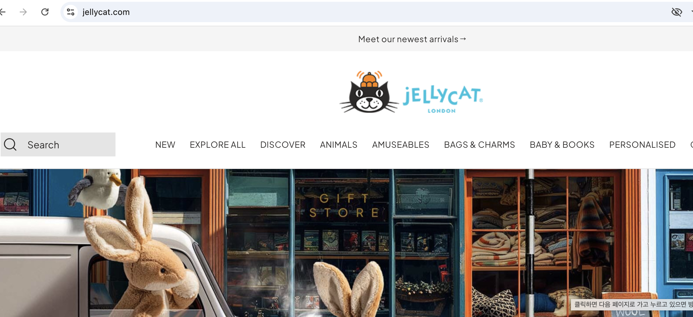Go to BAGS & CHARMS section
The height and width of the screenshot is (317, 693).
[x=479, y=145]
